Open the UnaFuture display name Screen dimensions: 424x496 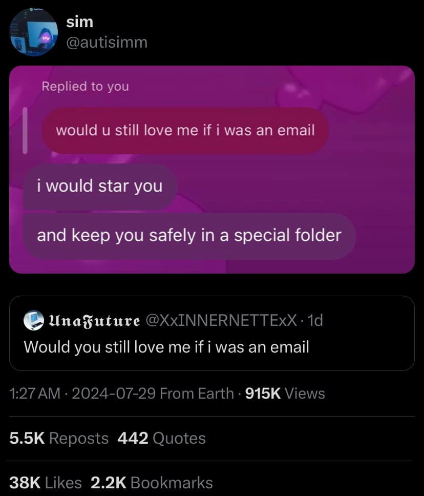click(94, 321)
